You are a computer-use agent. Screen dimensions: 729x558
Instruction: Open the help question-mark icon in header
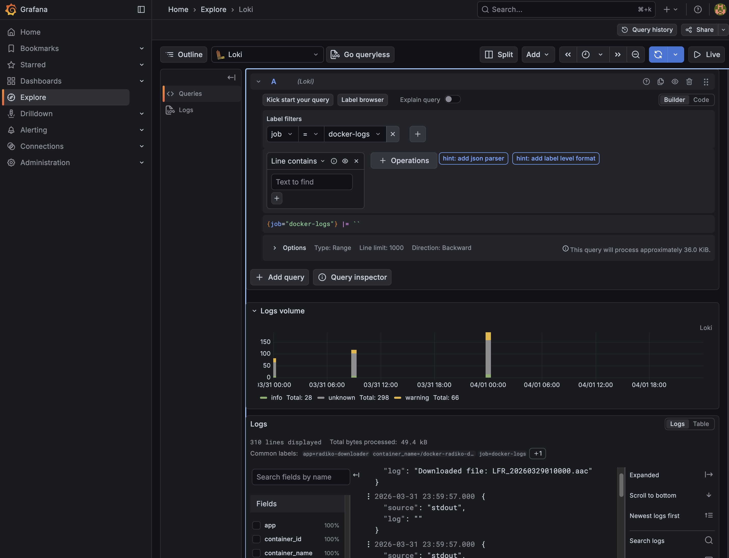tap(698, 9)
